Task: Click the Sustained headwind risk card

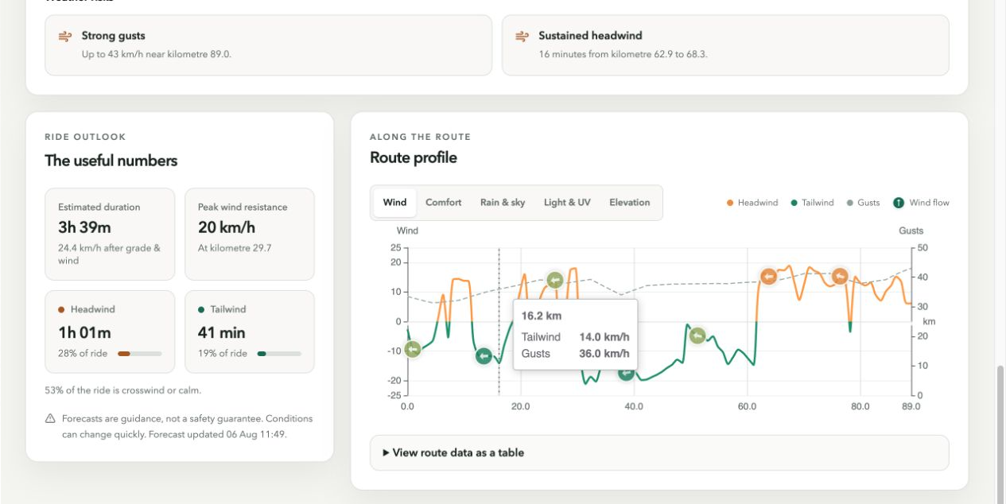Action: point(725,45)
